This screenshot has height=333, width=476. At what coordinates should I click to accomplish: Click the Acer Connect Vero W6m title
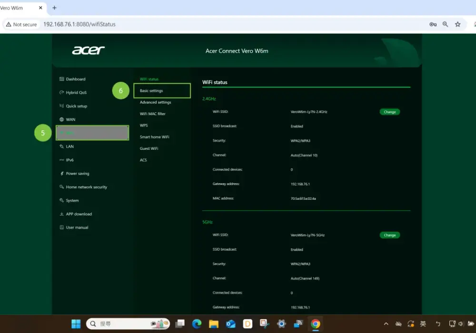pos(237,51)
